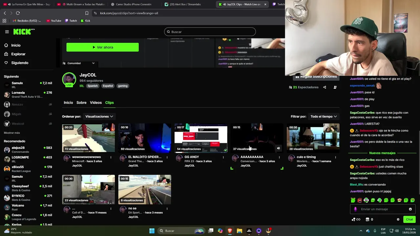Open options menu for no se clip
The width and height of the screenshot is (420, 236).
click(x=167, y=209)
